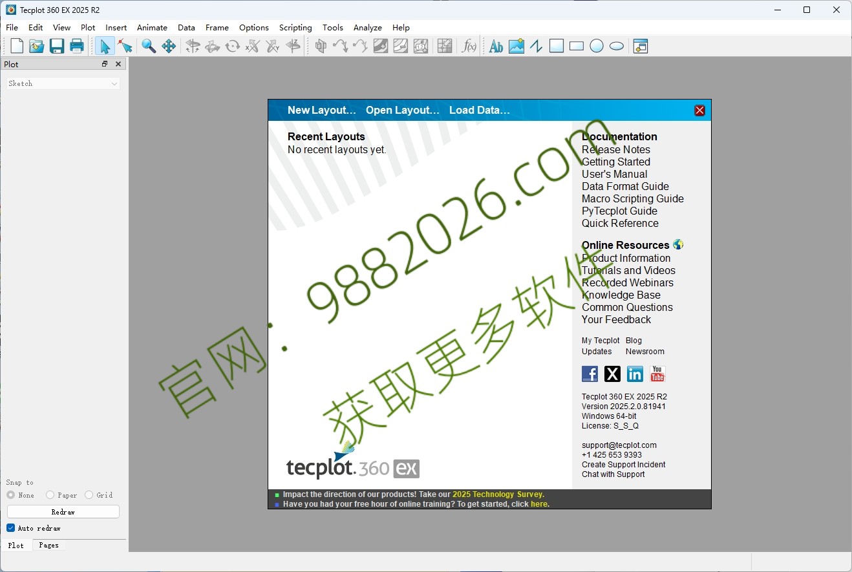Open the 2025 Technology Survey link
Viewport: 852px width, 572px height.
(x=498, y=494)
